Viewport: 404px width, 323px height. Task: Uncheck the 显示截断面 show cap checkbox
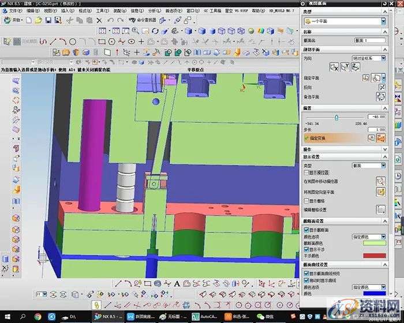point(306,229)
